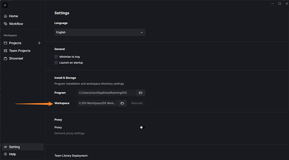Click the 'Network proxy settings' description text

pos(69,133)
